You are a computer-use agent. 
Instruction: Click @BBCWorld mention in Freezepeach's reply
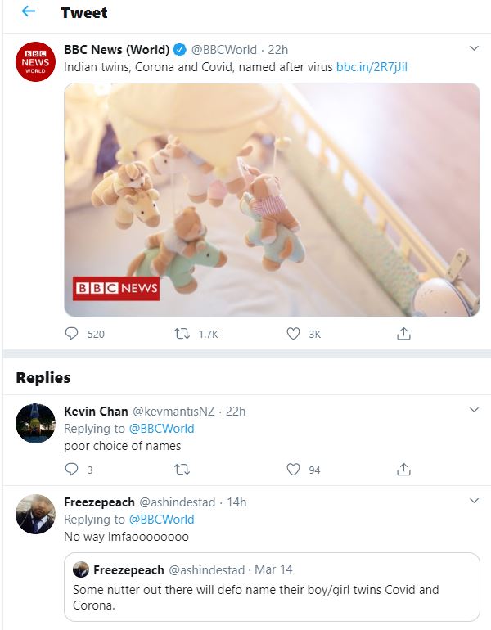tap(161, 520)
